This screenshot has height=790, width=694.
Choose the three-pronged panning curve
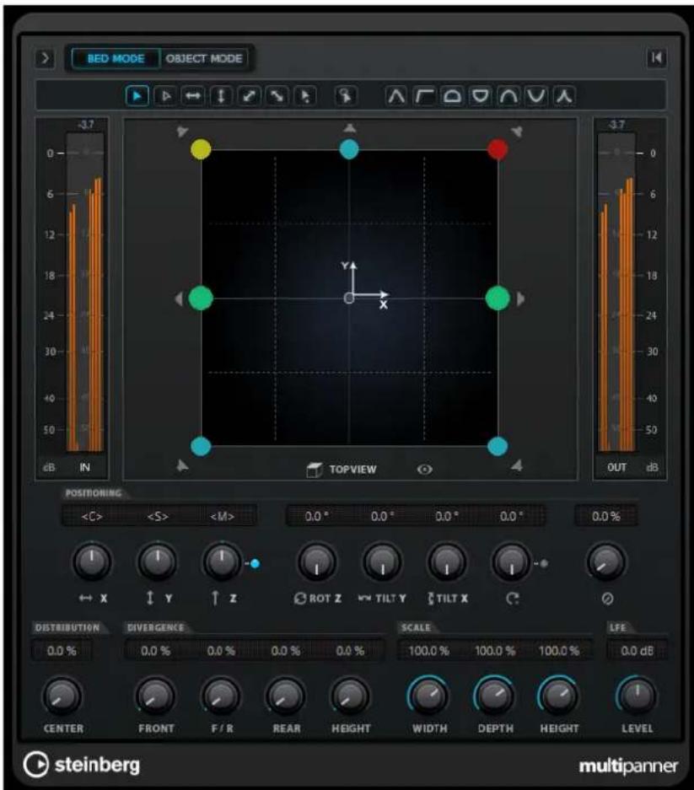point(564,96)
